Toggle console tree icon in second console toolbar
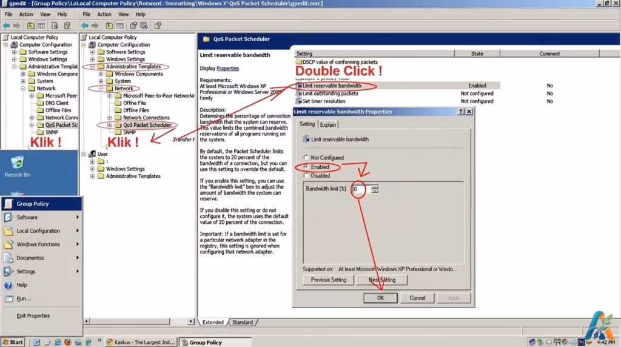621x347 pixels. (x=120, y=25)
